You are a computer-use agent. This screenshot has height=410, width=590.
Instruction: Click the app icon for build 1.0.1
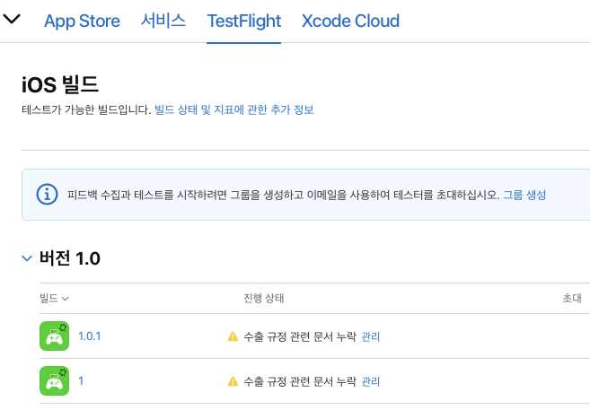[x=54, y=336]
